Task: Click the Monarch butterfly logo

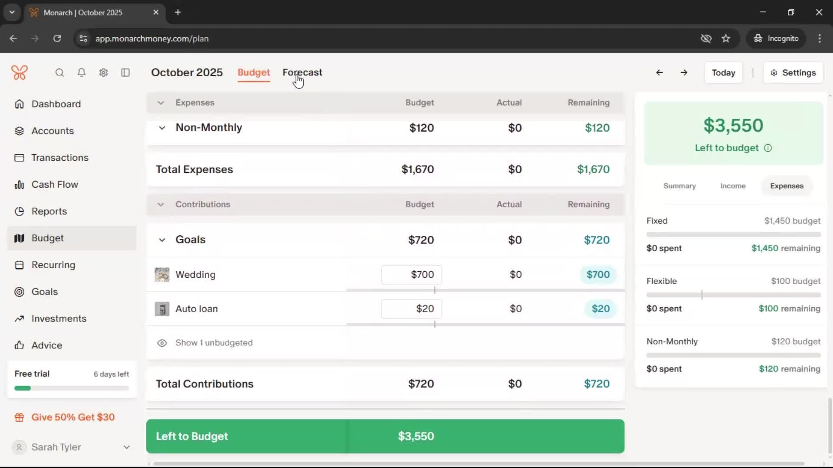Action: 20,73
